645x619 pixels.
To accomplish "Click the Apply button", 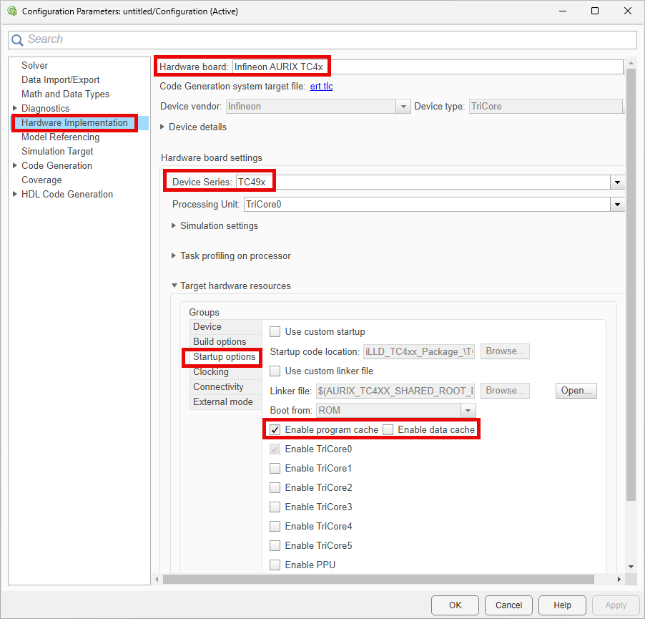I will (x=615, y=605).
